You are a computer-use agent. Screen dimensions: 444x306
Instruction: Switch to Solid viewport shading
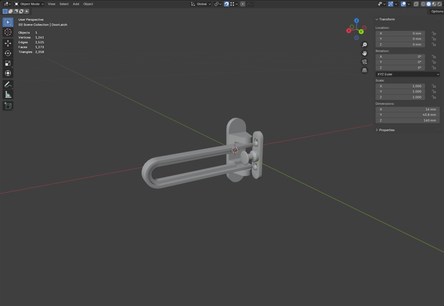pyautogui.click(x=428, y=4)
